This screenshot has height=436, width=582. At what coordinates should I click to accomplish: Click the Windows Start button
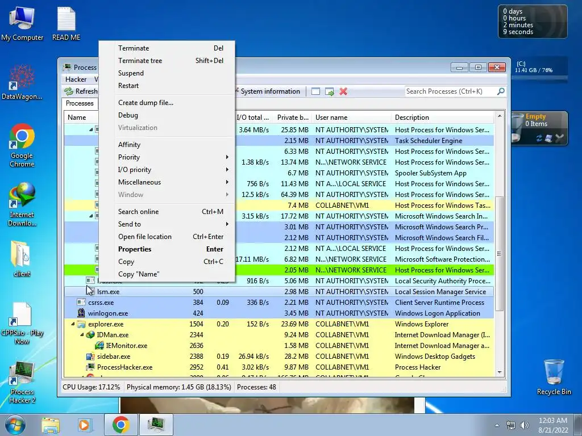pyautogui.click(x=15, y=425)
